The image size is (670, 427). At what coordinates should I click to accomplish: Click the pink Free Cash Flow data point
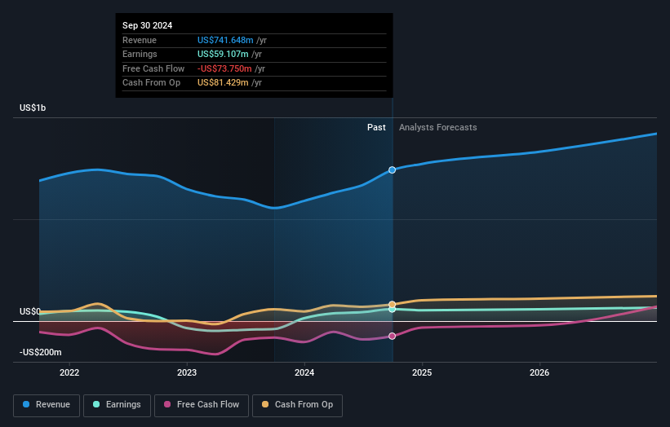[x=392, y=336]
